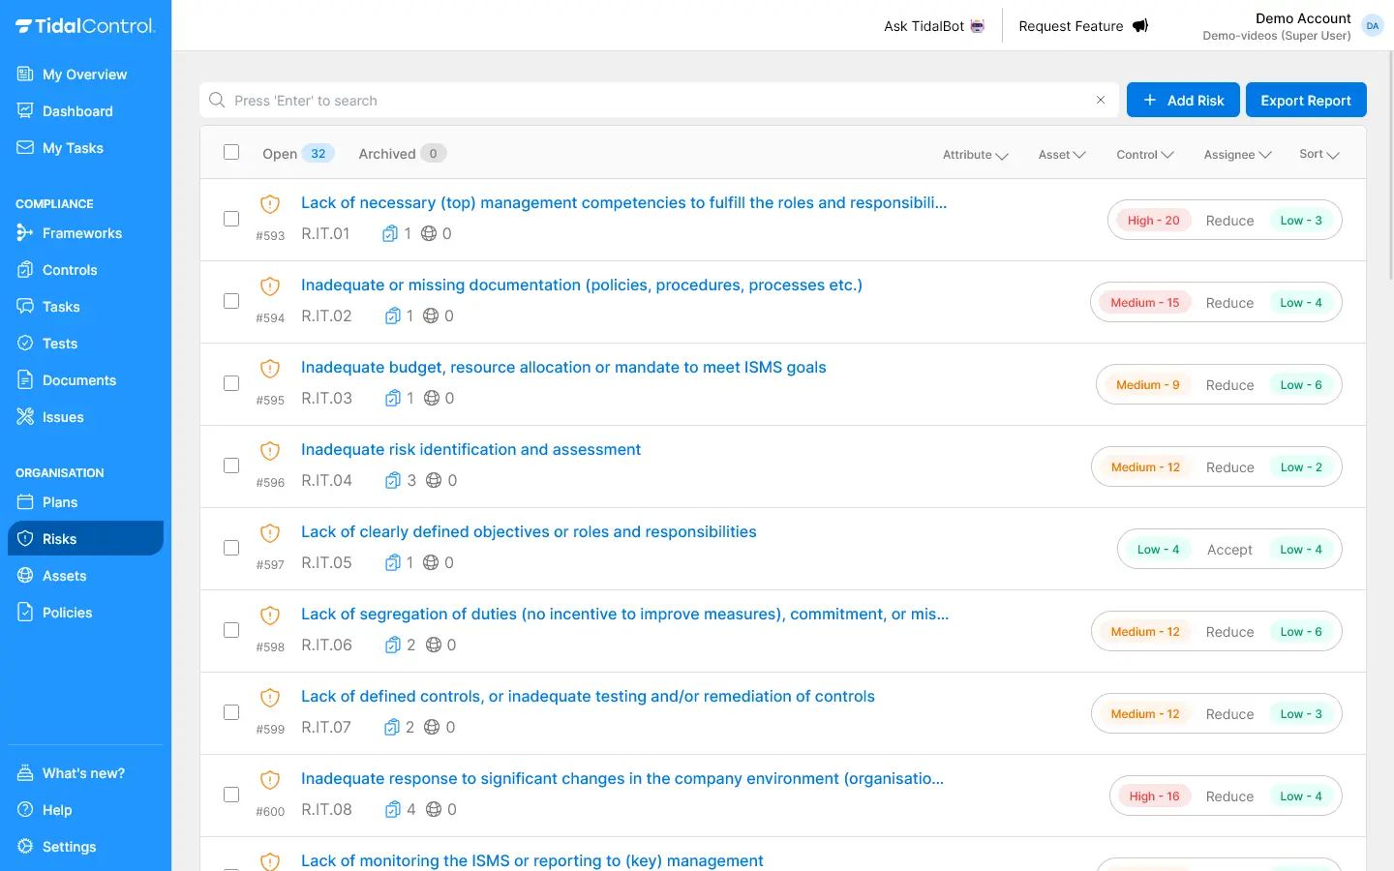Image resolution: width=1394 pixels, height=871 pixels.
Task: Click the High - 20 risk score badge
Action: 1153,221
